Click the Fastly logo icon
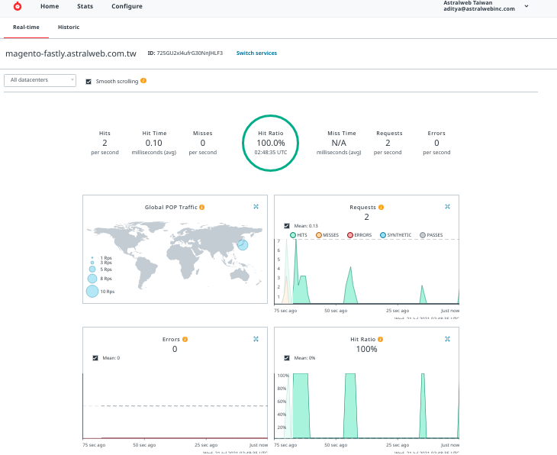557x455 pixels. (x=18, y=6)
